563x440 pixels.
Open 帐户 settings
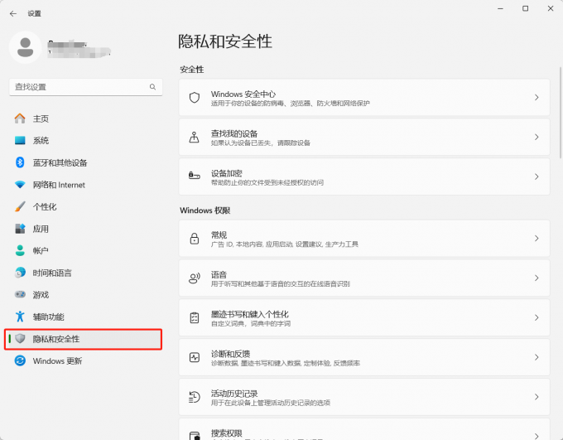pos(84,250)
